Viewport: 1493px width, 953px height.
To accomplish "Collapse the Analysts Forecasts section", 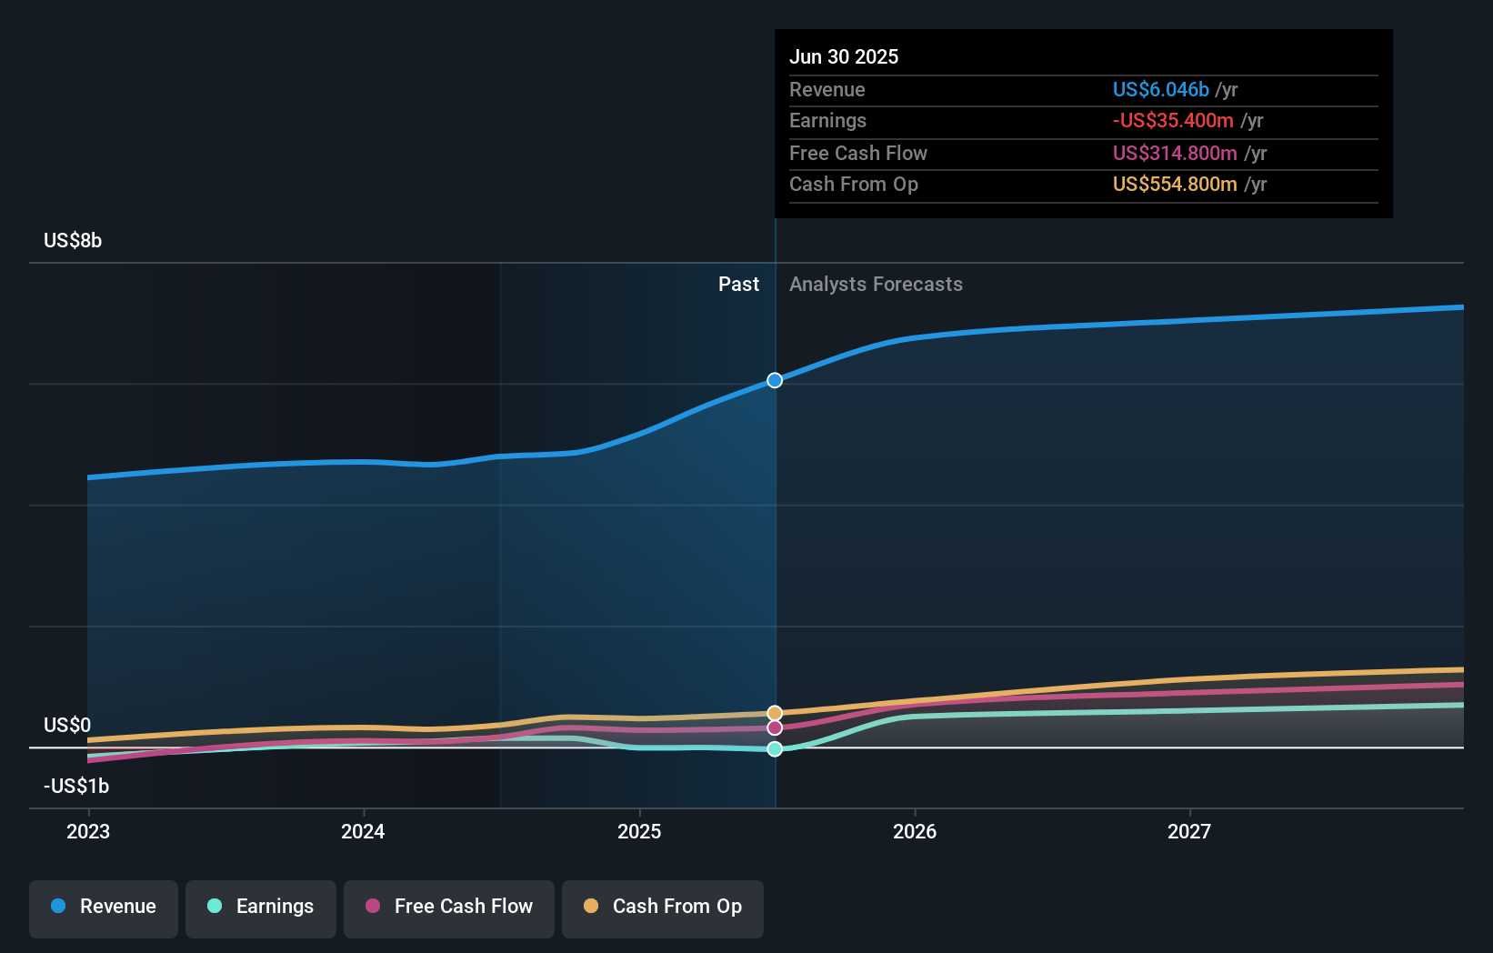I will [876, 284].
